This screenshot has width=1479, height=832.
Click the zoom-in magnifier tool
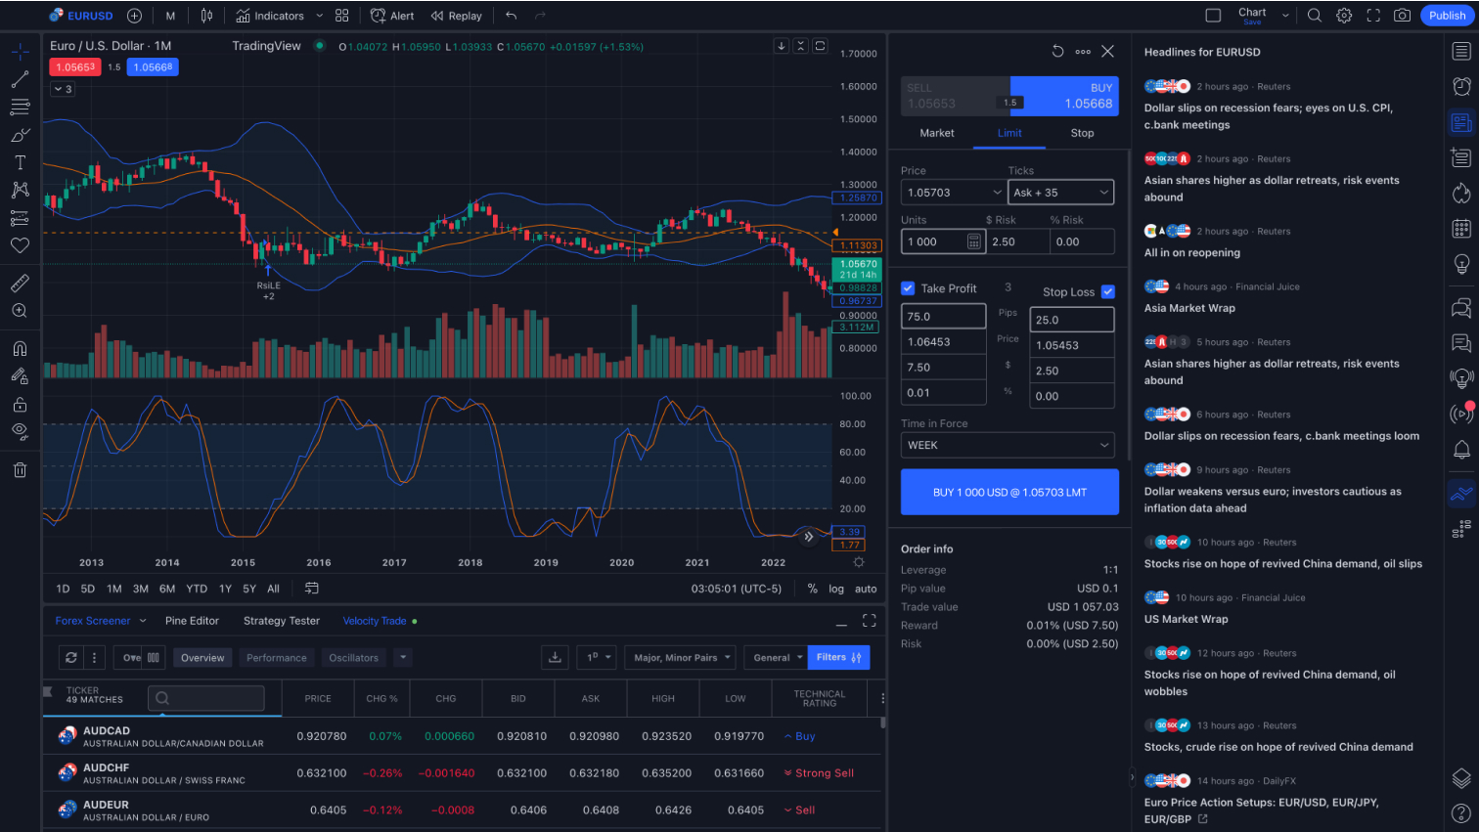20,310
